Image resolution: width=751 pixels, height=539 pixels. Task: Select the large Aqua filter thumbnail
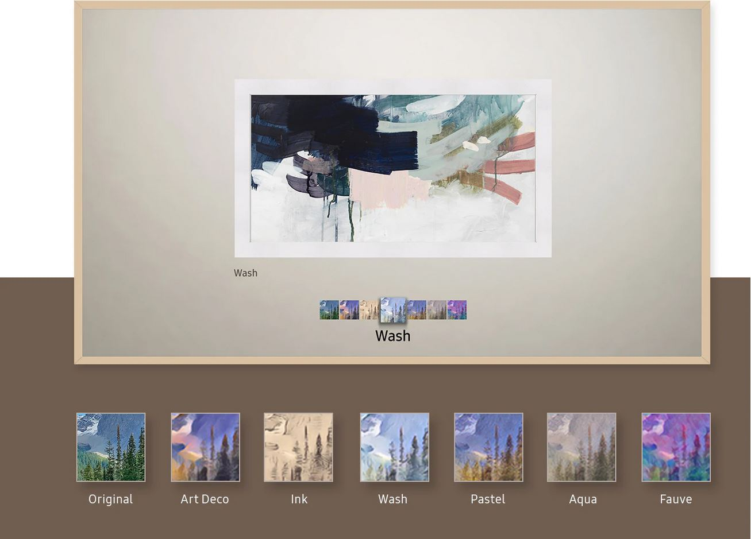(581, 447)
